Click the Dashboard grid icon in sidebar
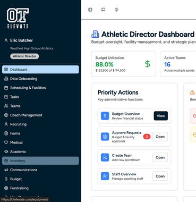Screen dimensions: 196x202 point(6,70)
